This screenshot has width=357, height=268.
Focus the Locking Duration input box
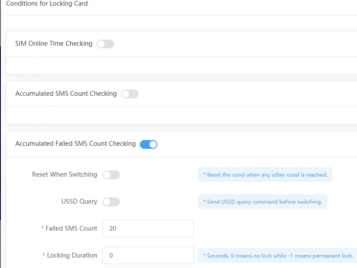coord(148,255)
